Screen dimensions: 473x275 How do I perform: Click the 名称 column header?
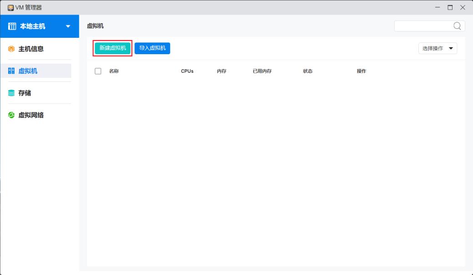(114, 71)
